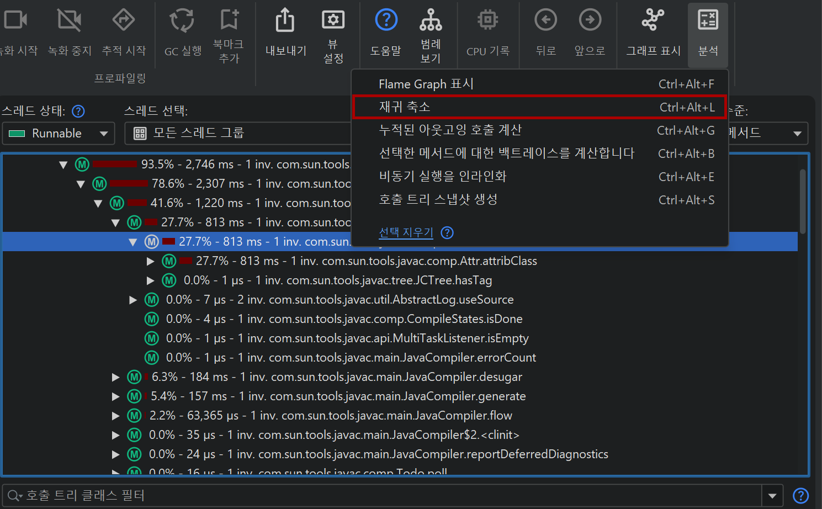Open the Runnable thread state dropdown
This screenshot has width=822, height=509.
(58, 134)
